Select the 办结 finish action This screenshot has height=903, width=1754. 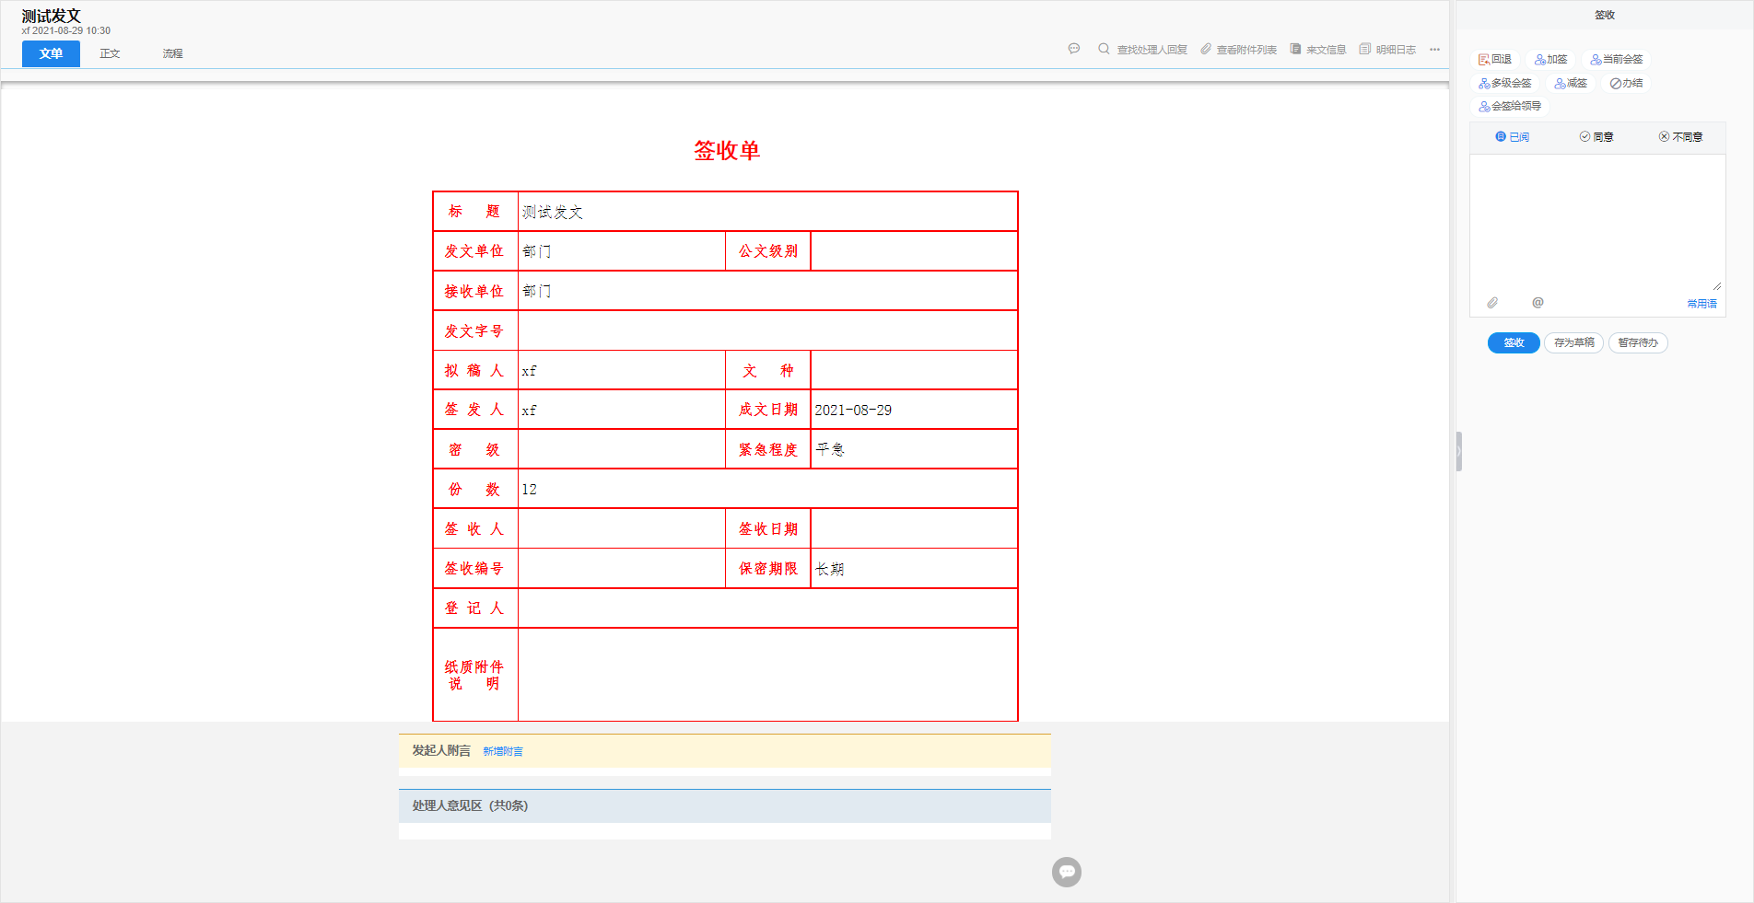1627,84
